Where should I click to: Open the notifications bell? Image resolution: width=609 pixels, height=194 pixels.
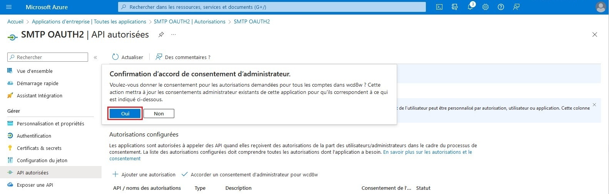click(x=470, y=7)
